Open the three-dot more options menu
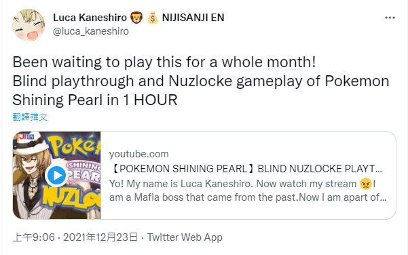This screenshot has width=408, height=255. (x=390, y=18)
